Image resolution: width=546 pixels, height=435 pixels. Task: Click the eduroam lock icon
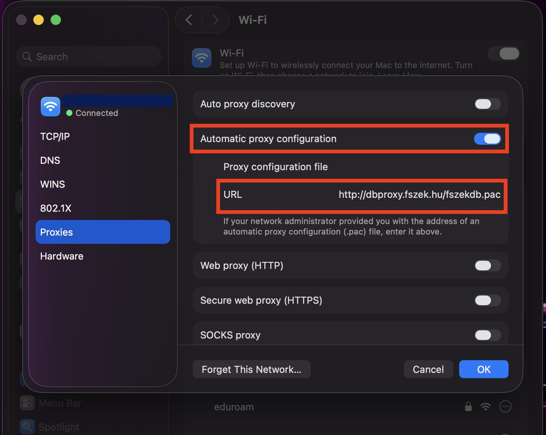pyautogui.click(x=468, y=407)
